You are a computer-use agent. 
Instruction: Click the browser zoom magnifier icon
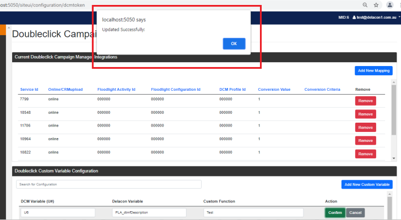point(365,5)
